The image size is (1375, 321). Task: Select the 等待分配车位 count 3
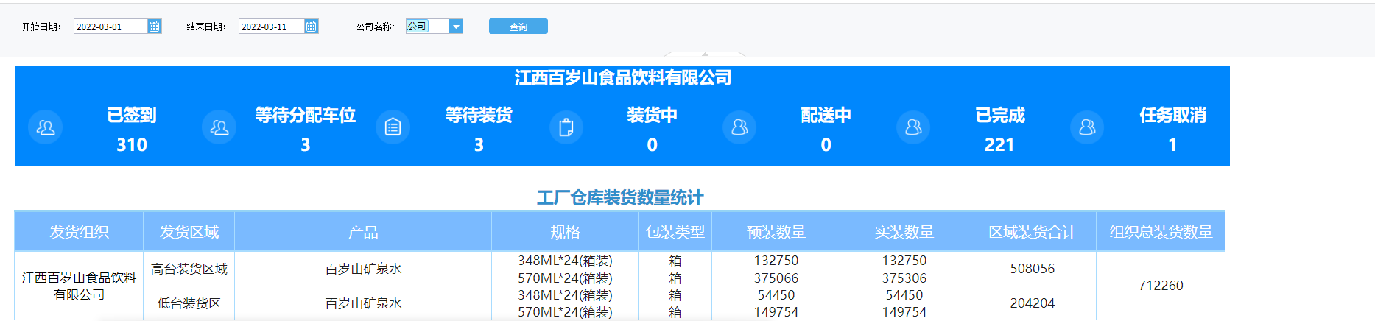click(x=306, y=145)
